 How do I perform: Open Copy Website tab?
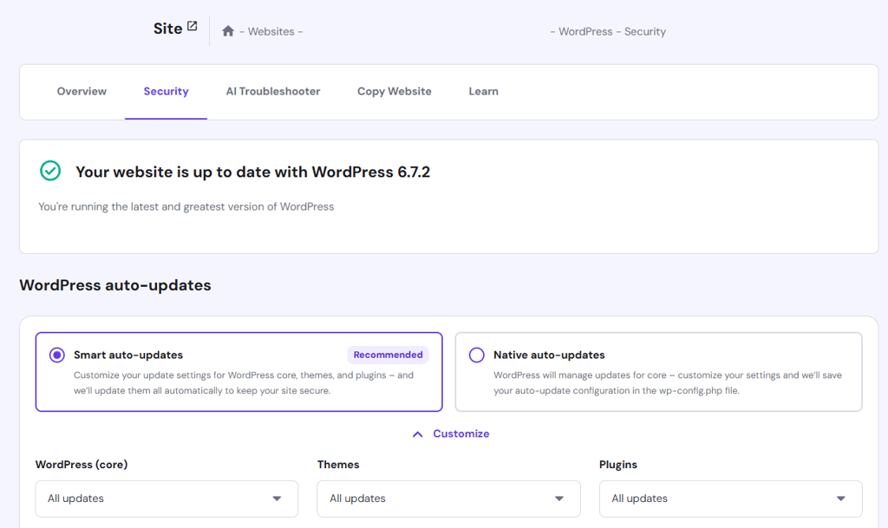click(x=395, y=92)
